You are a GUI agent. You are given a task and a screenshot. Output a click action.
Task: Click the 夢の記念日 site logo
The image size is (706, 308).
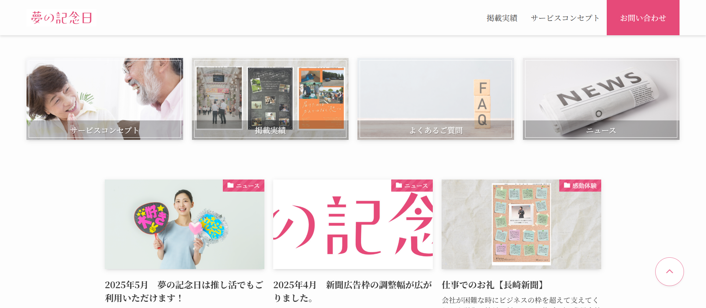click(x=61, y=18)
